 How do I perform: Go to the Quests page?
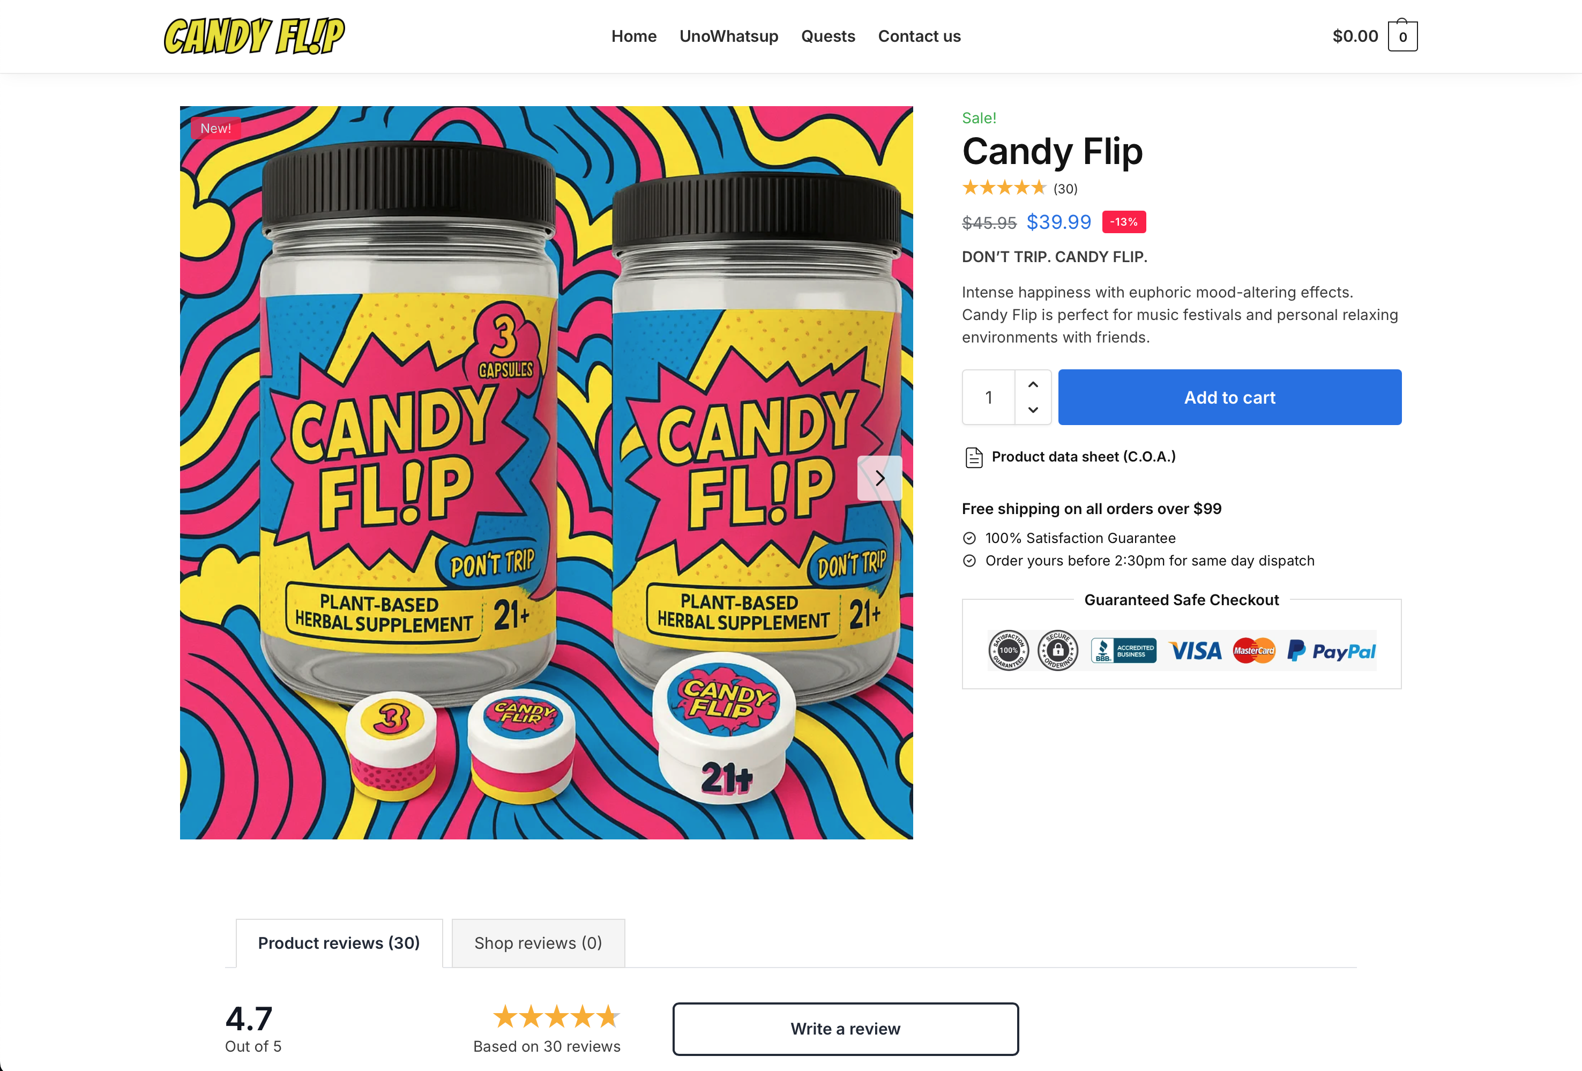pos(828,36)
